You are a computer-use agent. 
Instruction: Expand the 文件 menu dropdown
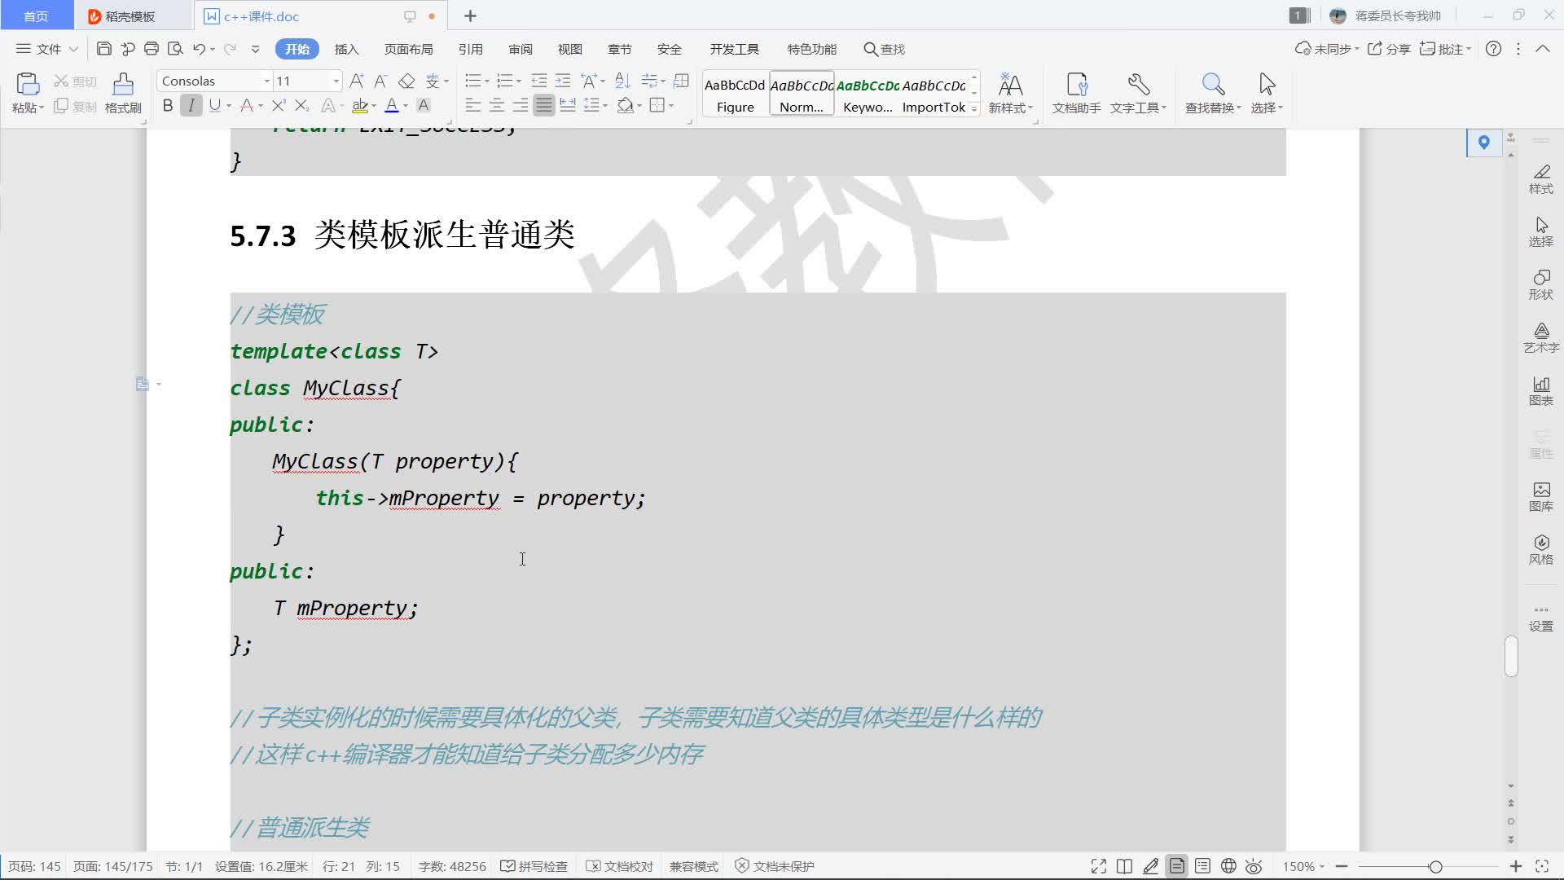pyautogui.click(x=47, y=49)
